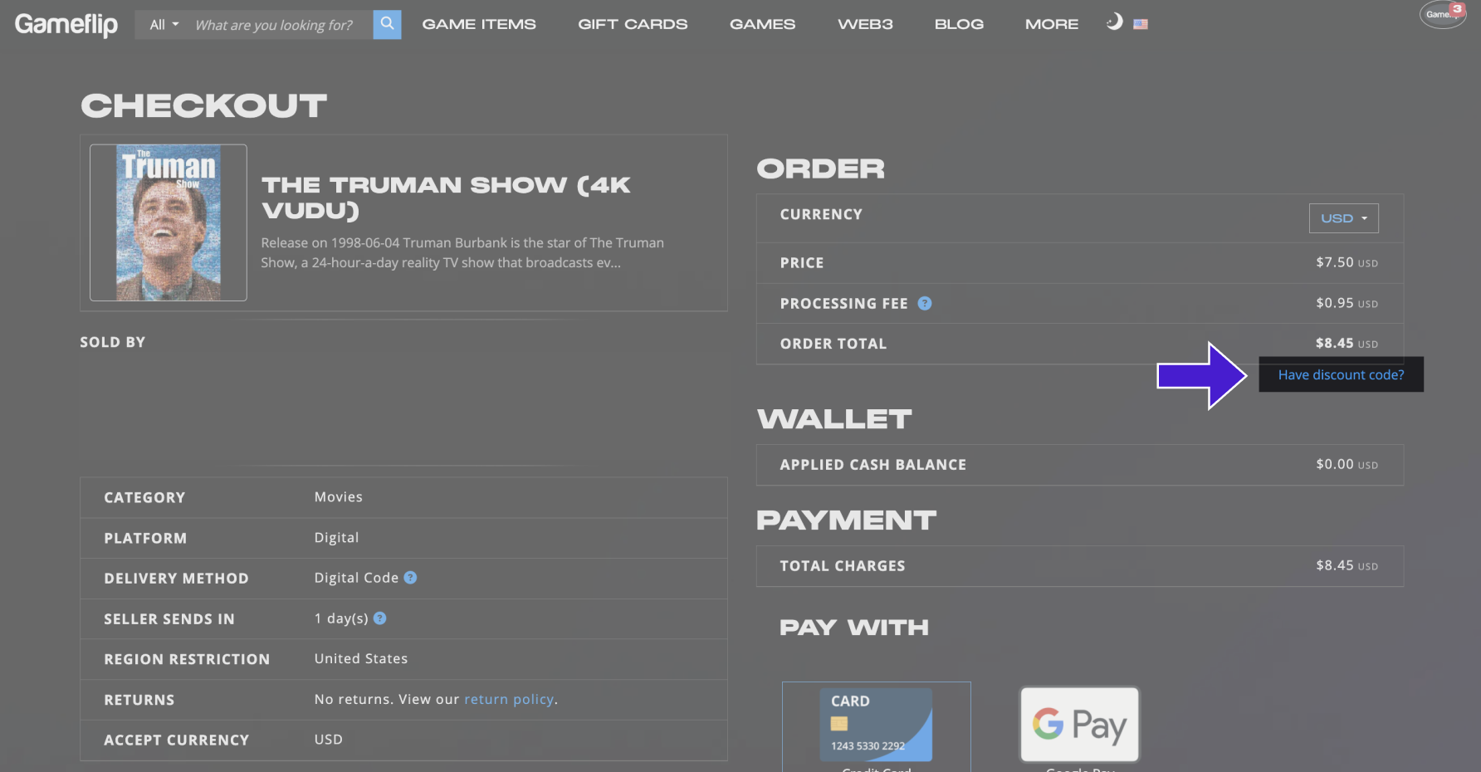Click the United States region value

[361, 658]
